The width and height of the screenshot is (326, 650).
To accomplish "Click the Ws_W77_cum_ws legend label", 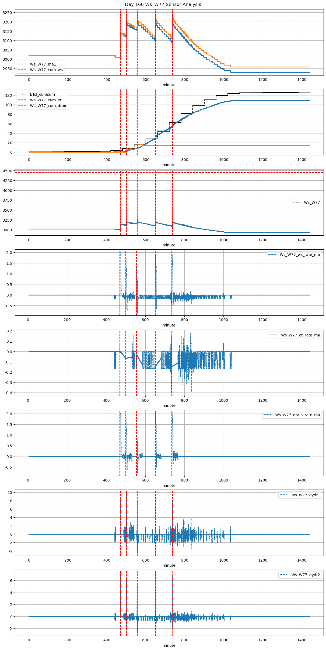I will point(46,70).
